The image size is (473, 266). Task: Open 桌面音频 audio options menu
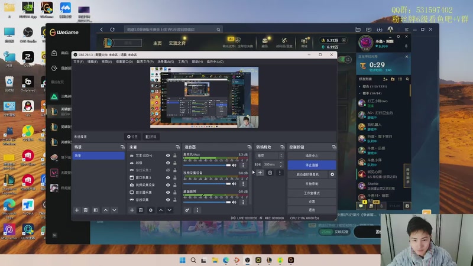243,202
